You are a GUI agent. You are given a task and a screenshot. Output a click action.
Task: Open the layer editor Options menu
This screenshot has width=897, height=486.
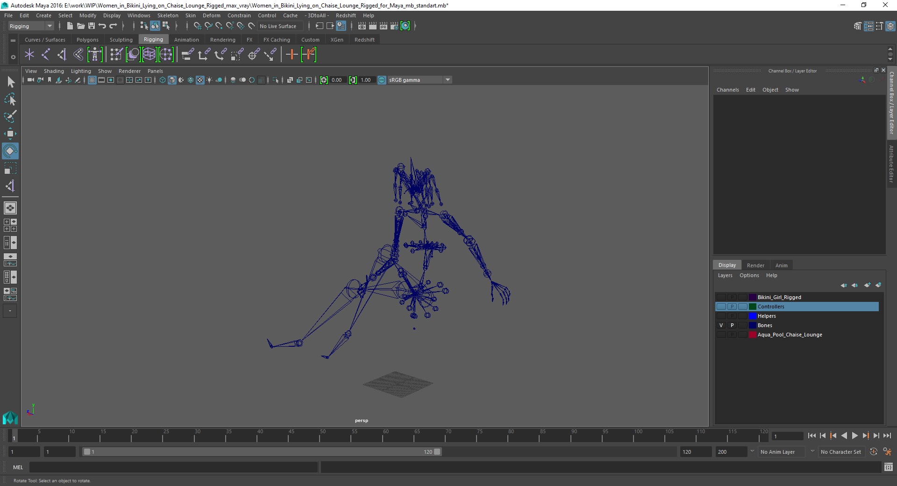(749, 275)
